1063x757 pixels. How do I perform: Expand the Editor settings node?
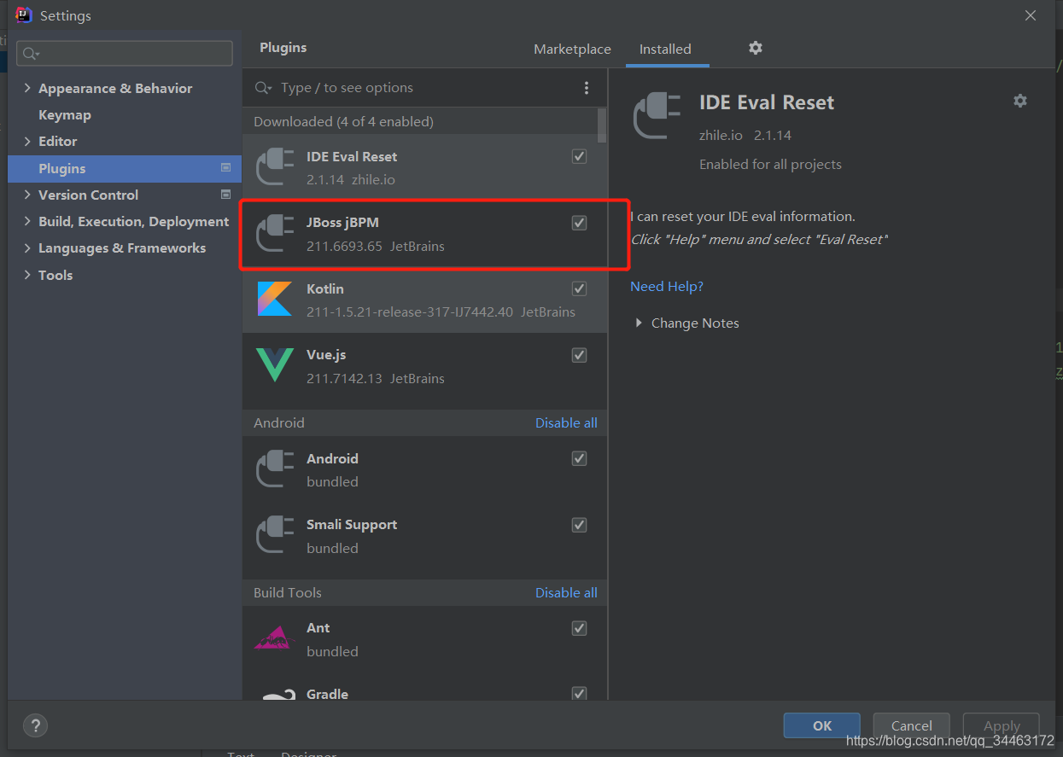[x=27, y=141]
